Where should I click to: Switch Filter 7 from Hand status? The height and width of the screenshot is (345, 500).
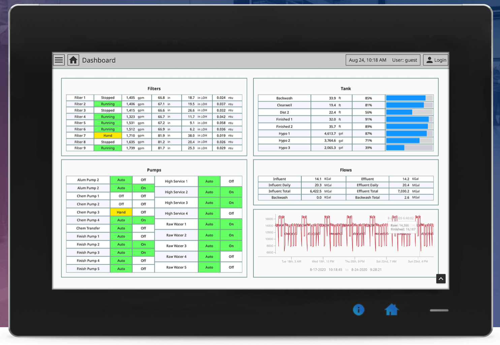107,135
